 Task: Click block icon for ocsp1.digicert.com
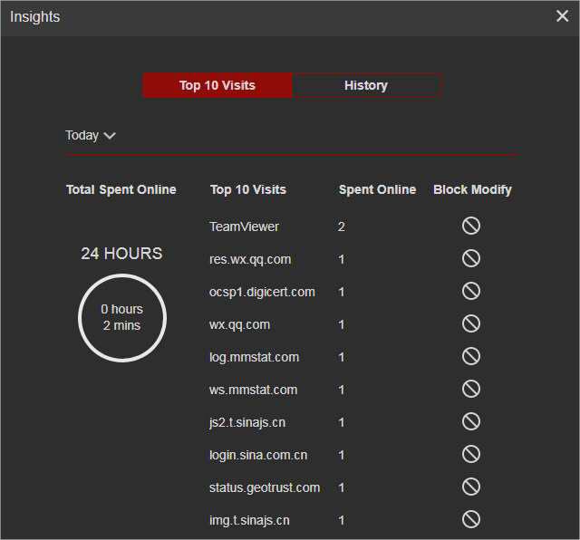[x=471, y=291]
